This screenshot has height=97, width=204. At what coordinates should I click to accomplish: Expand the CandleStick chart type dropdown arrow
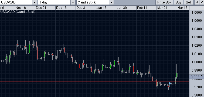(111, 2)
